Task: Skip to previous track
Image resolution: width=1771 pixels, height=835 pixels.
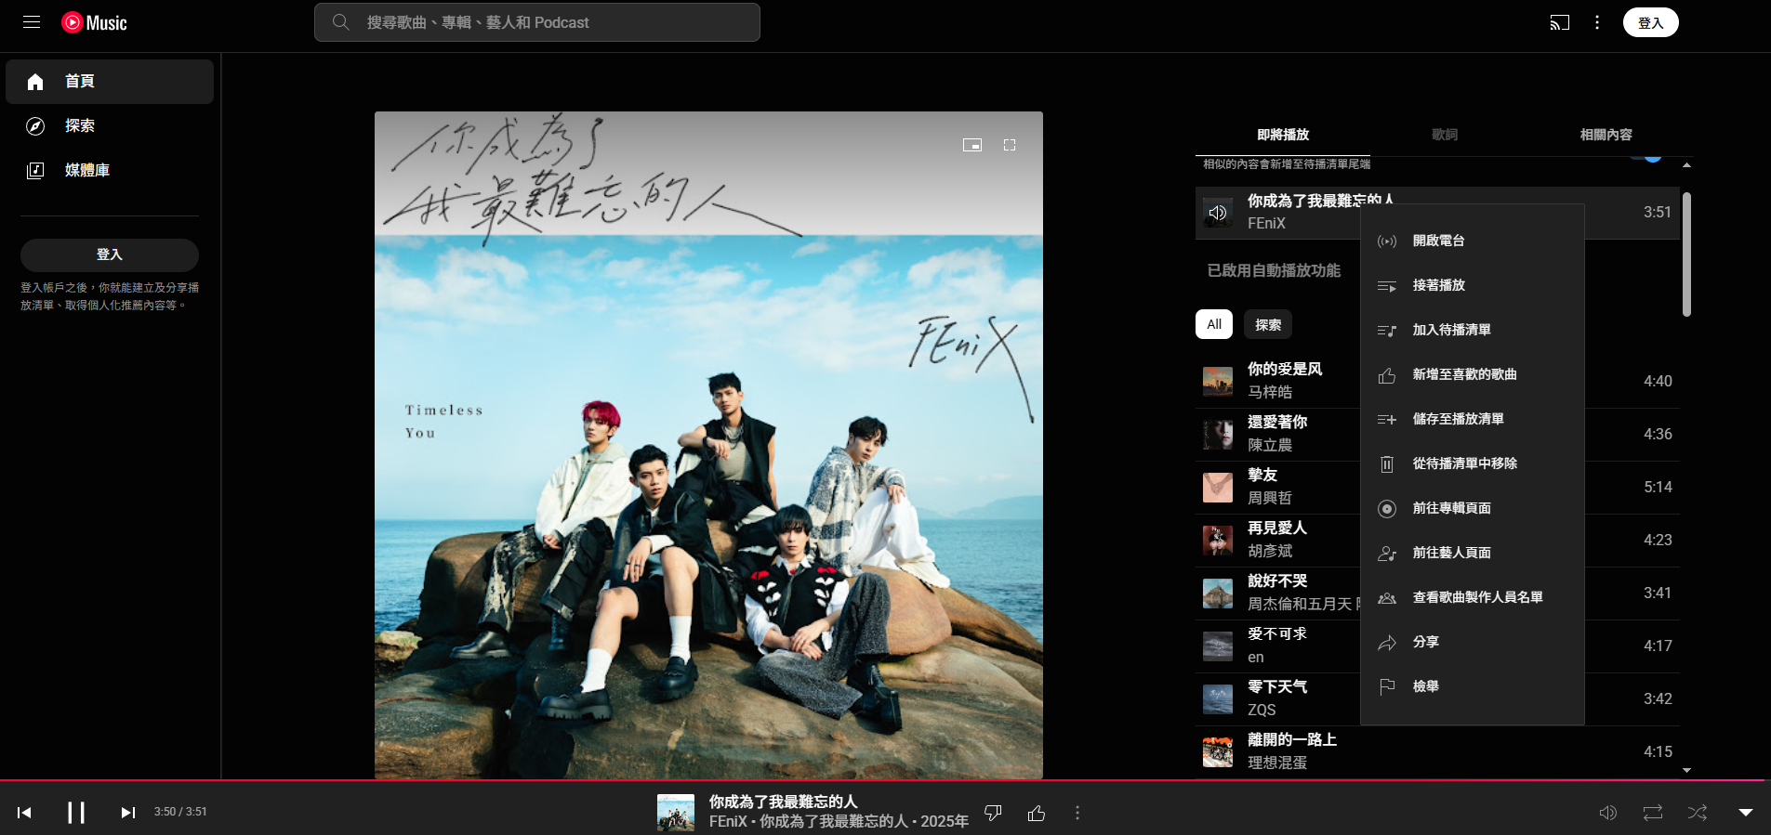Action: click(25, 813)
